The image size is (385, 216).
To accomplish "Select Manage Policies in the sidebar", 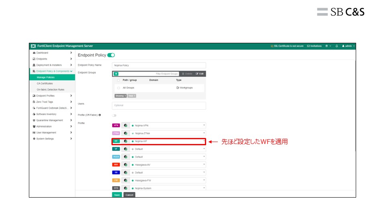I will (52, 77).
